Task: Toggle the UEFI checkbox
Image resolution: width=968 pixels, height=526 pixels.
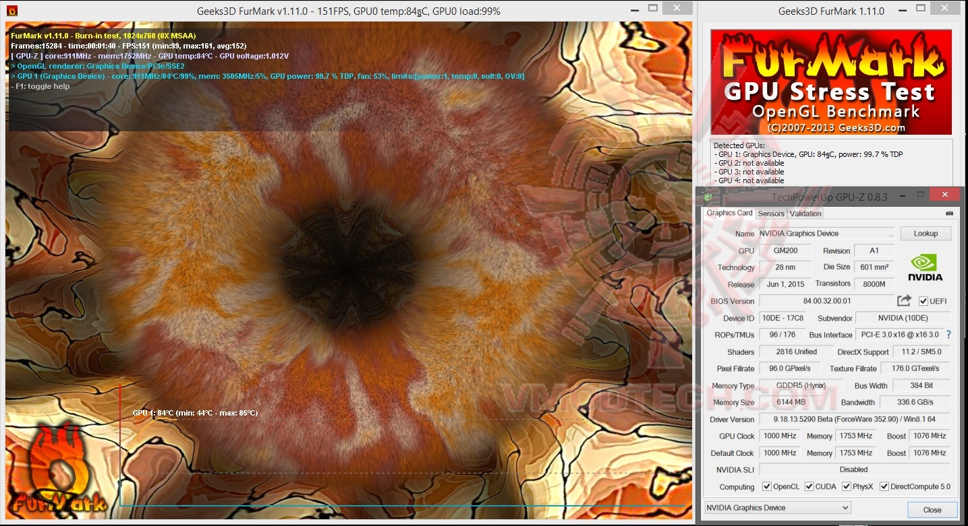Action: 923,301
